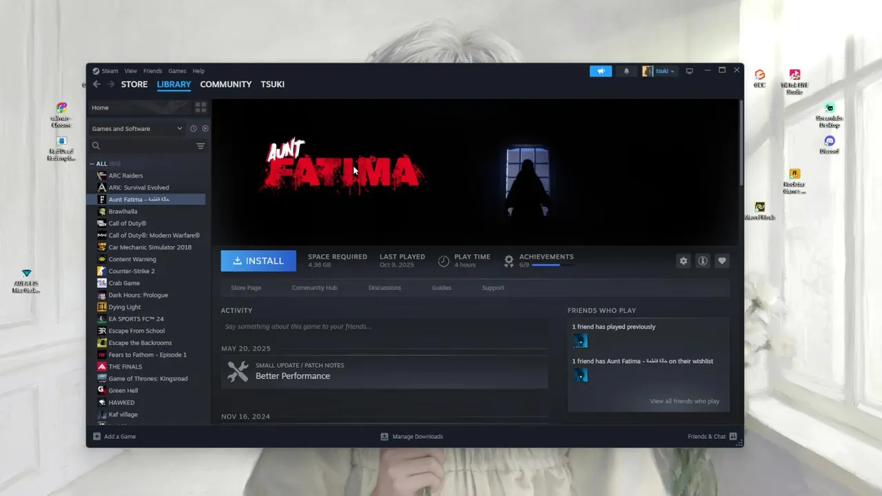Viewport: 882px width, 496px height.
Task: Click the Add a Game plus icon
Action: (x=97, y=437)
